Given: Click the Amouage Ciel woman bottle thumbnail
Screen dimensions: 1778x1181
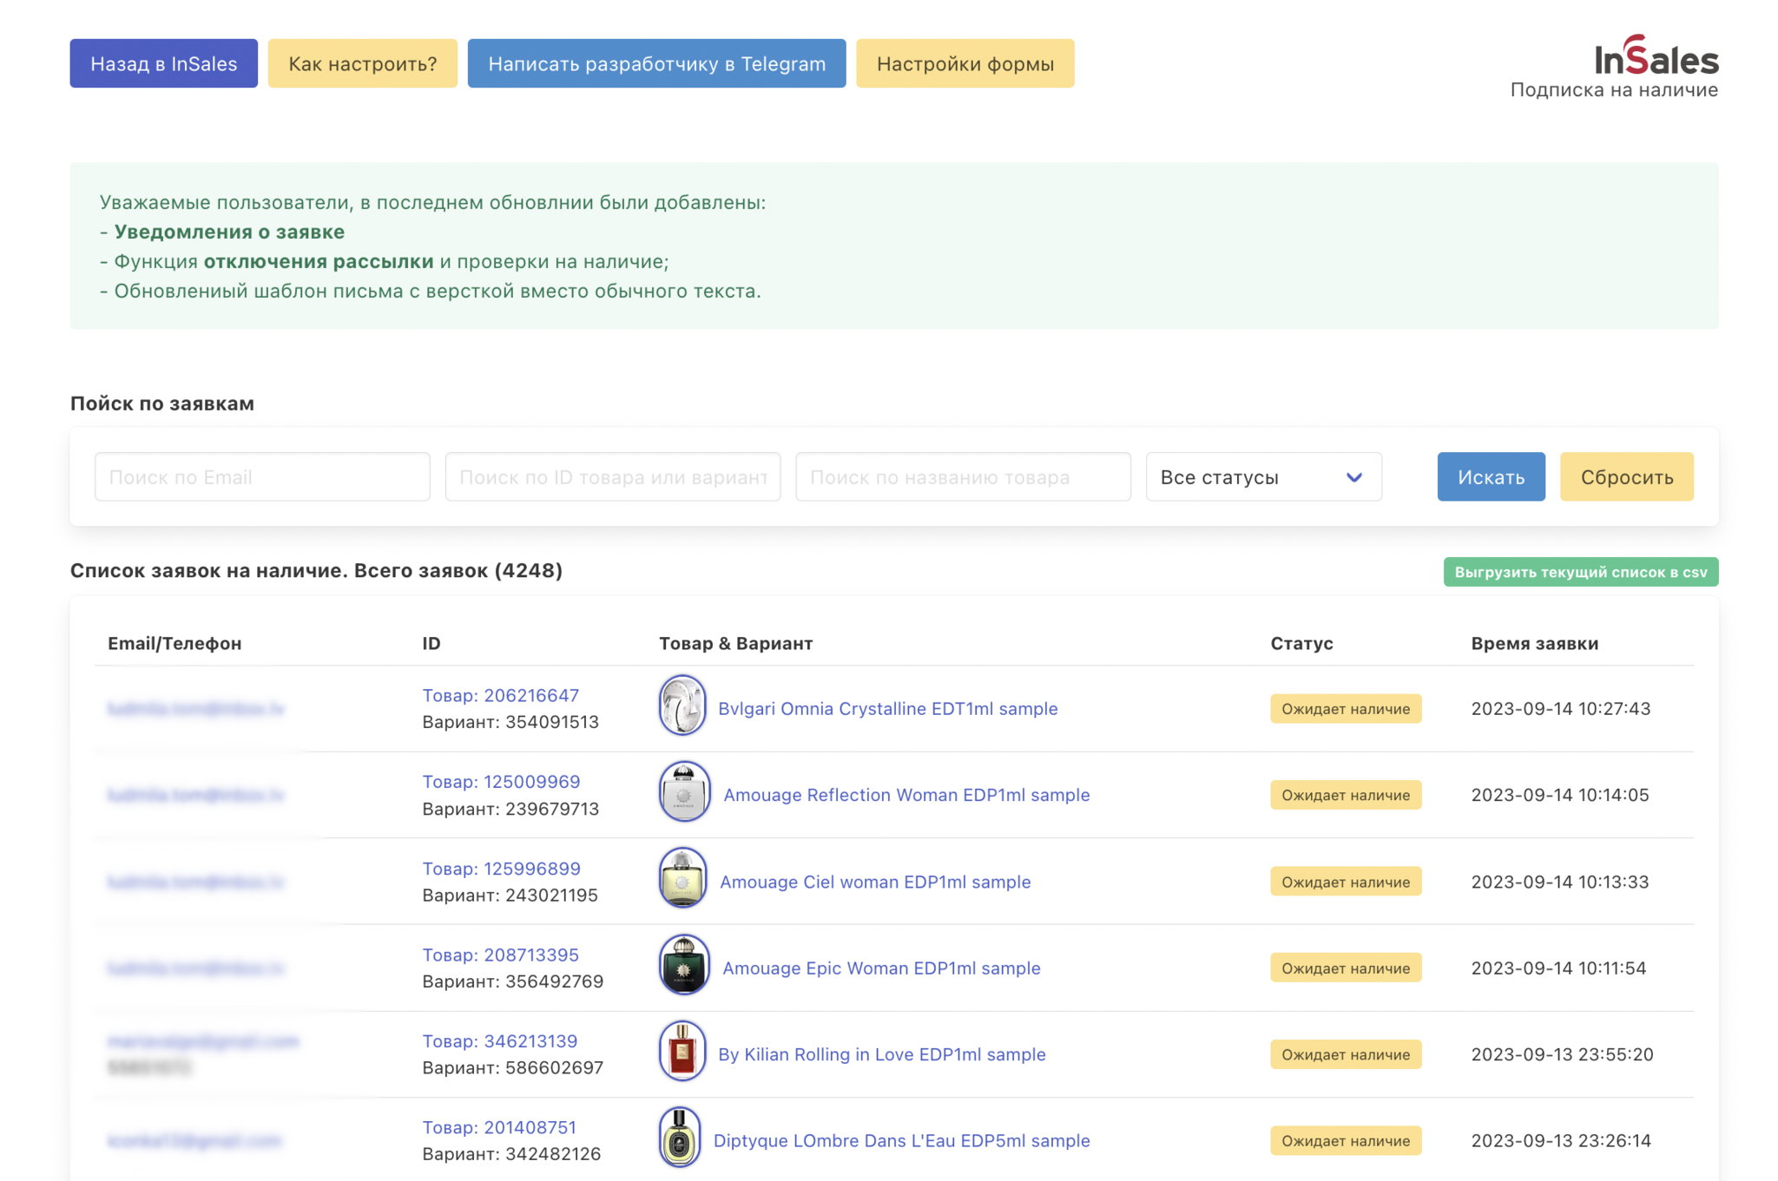Looking at the screenshot, I should [x=682, y=878].
